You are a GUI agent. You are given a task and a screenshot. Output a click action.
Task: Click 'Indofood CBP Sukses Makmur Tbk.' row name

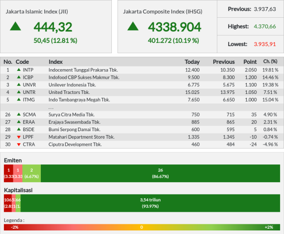84,77
